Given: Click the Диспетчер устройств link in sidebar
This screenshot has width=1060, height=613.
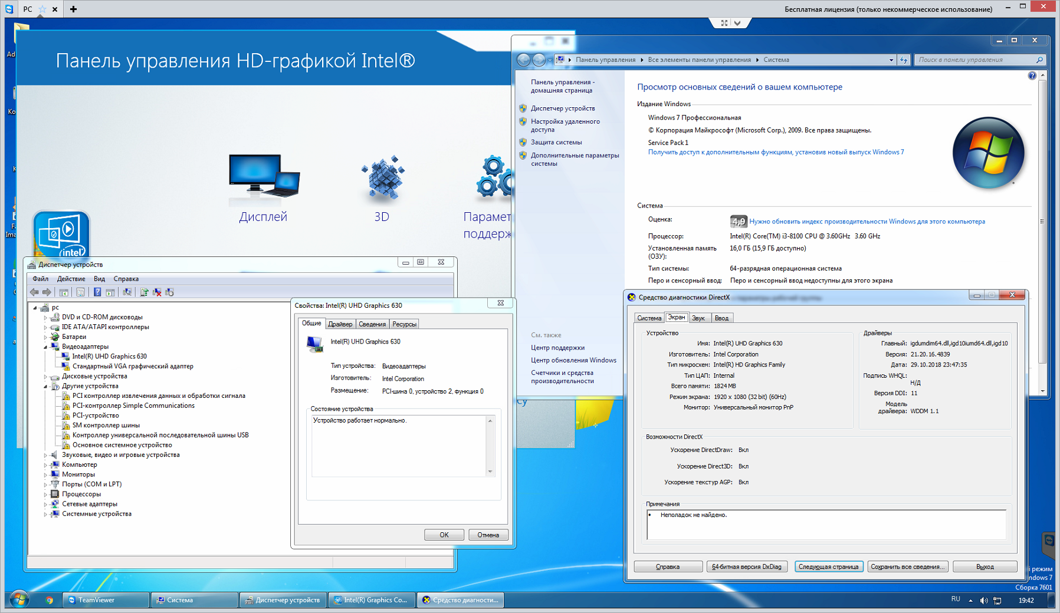Looking at the screenshot, I should (563, 108).
